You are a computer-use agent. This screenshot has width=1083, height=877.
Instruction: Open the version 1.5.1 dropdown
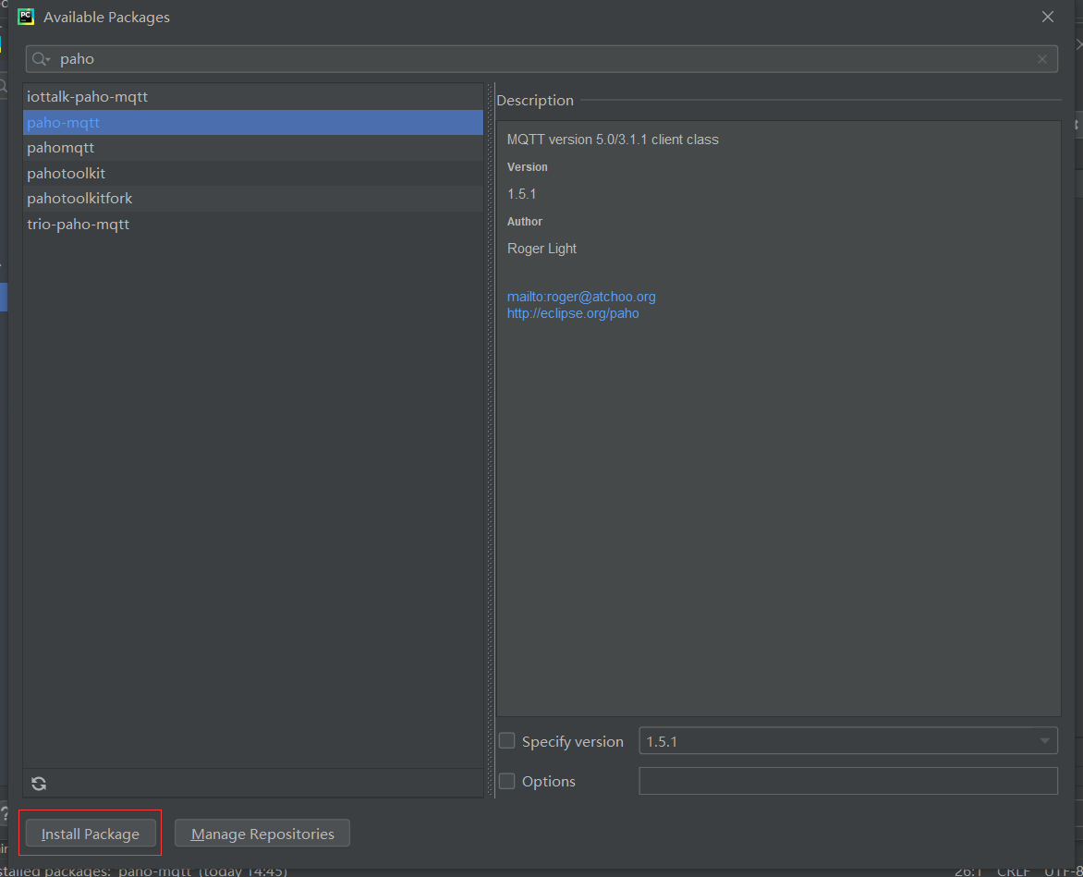pos(848,741)
